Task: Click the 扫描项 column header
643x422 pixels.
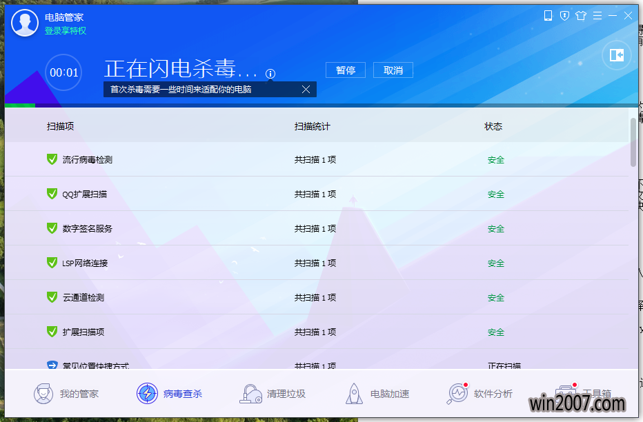Action: click(60, 126)
